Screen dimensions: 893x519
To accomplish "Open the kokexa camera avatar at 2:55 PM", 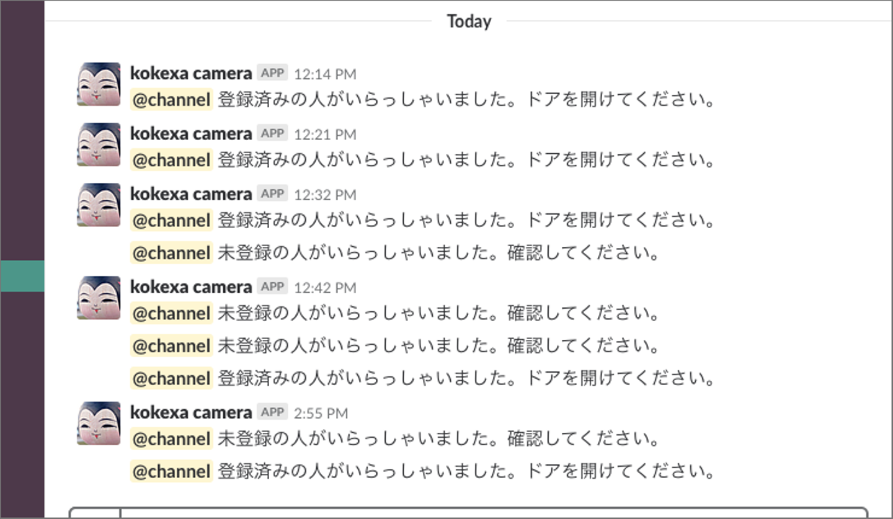I will pos(99,424).
